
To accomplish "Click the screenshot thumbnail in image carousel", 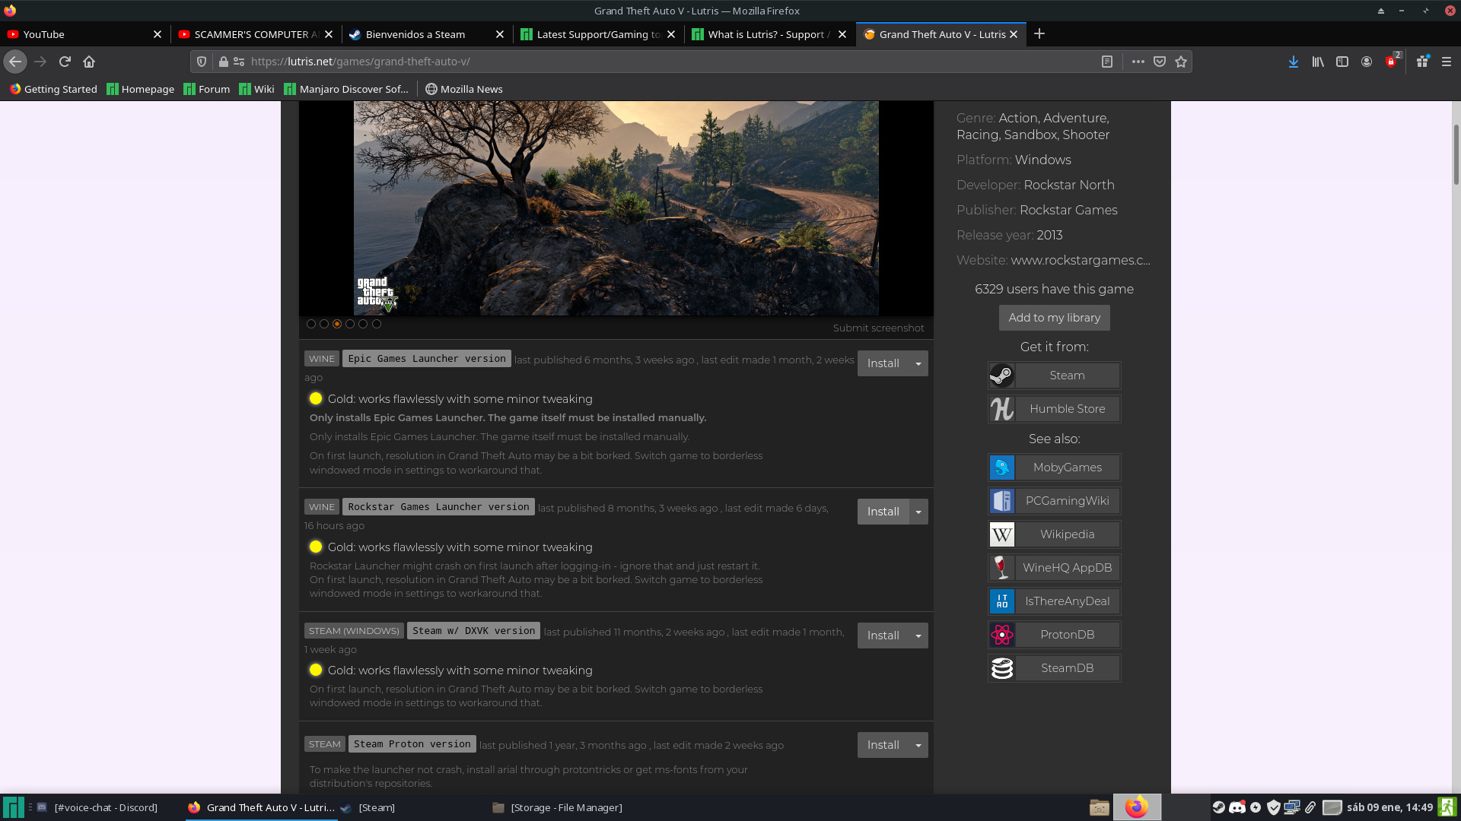I will pyautogui.click(x=337, y=323).
